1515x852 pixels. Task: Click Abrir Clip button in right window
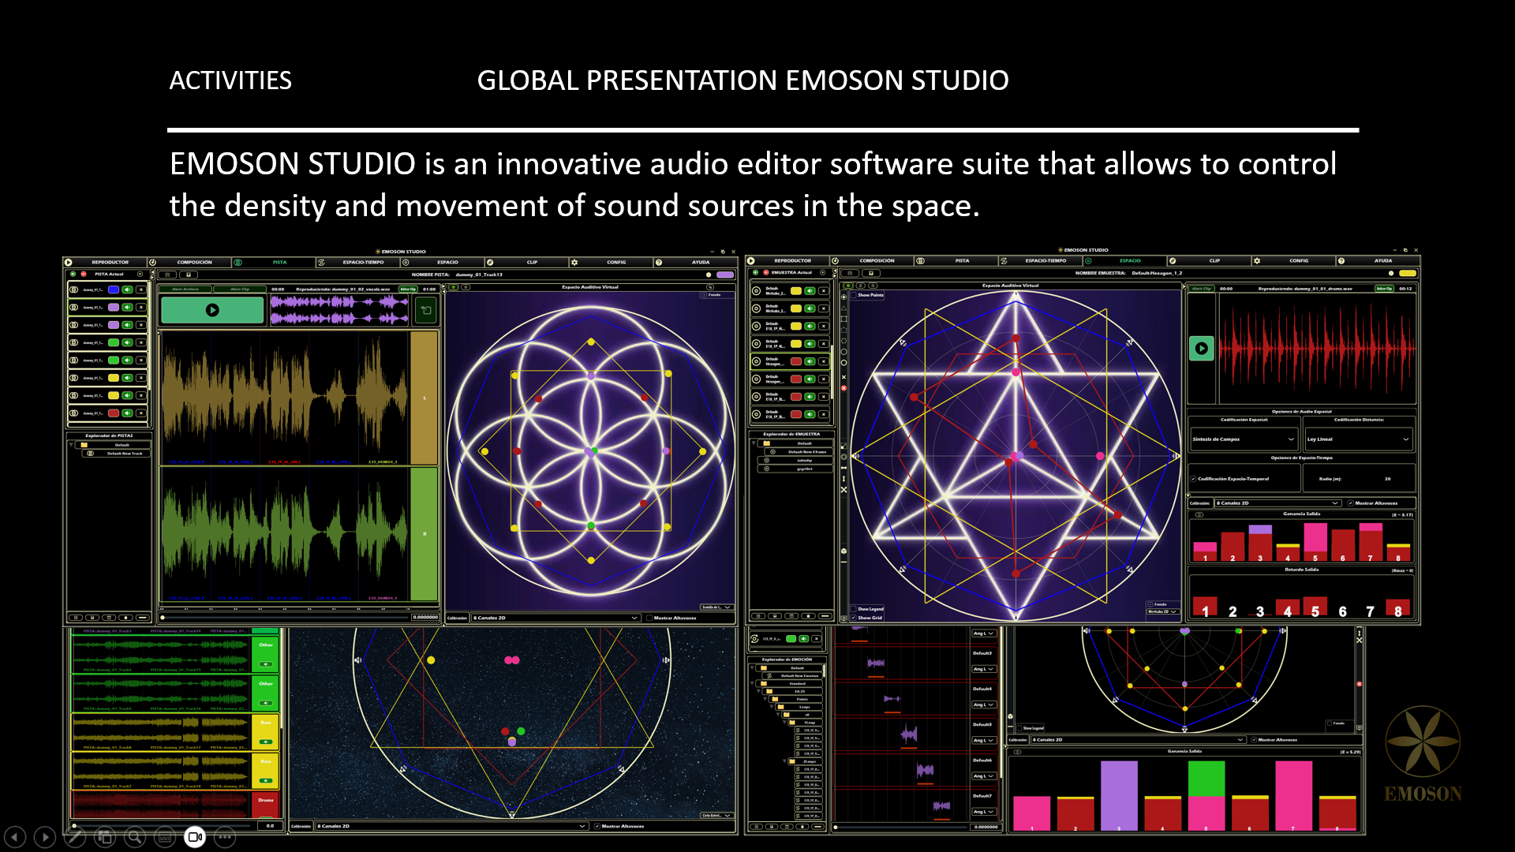tap(1202, 289)
